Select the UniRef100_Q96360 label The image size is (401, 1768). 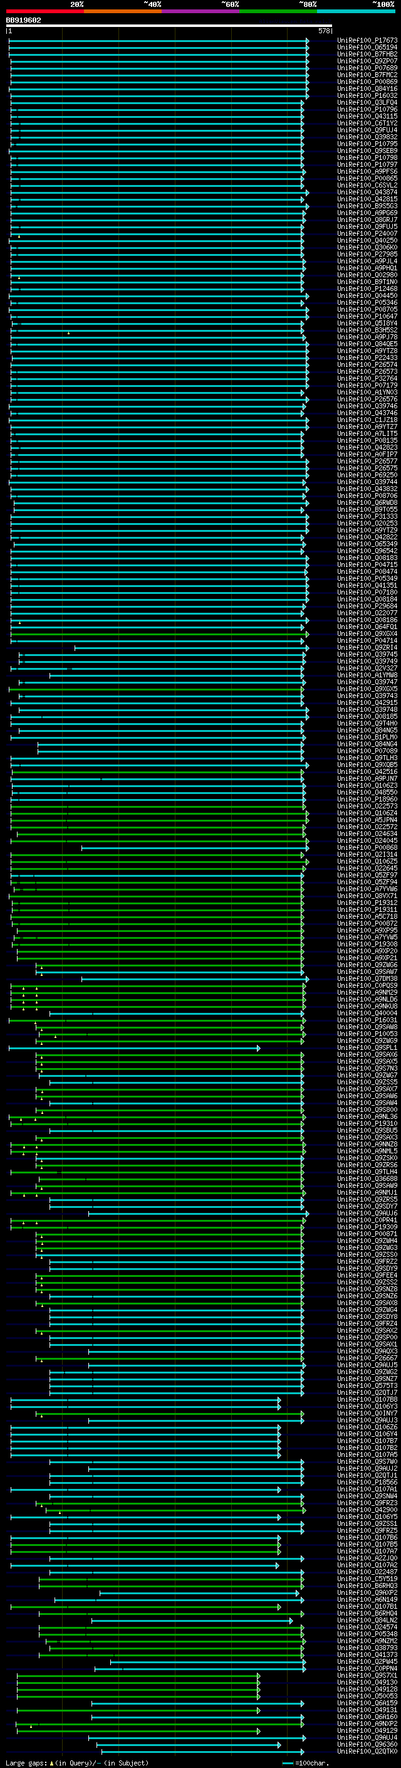pos(367,1744)
